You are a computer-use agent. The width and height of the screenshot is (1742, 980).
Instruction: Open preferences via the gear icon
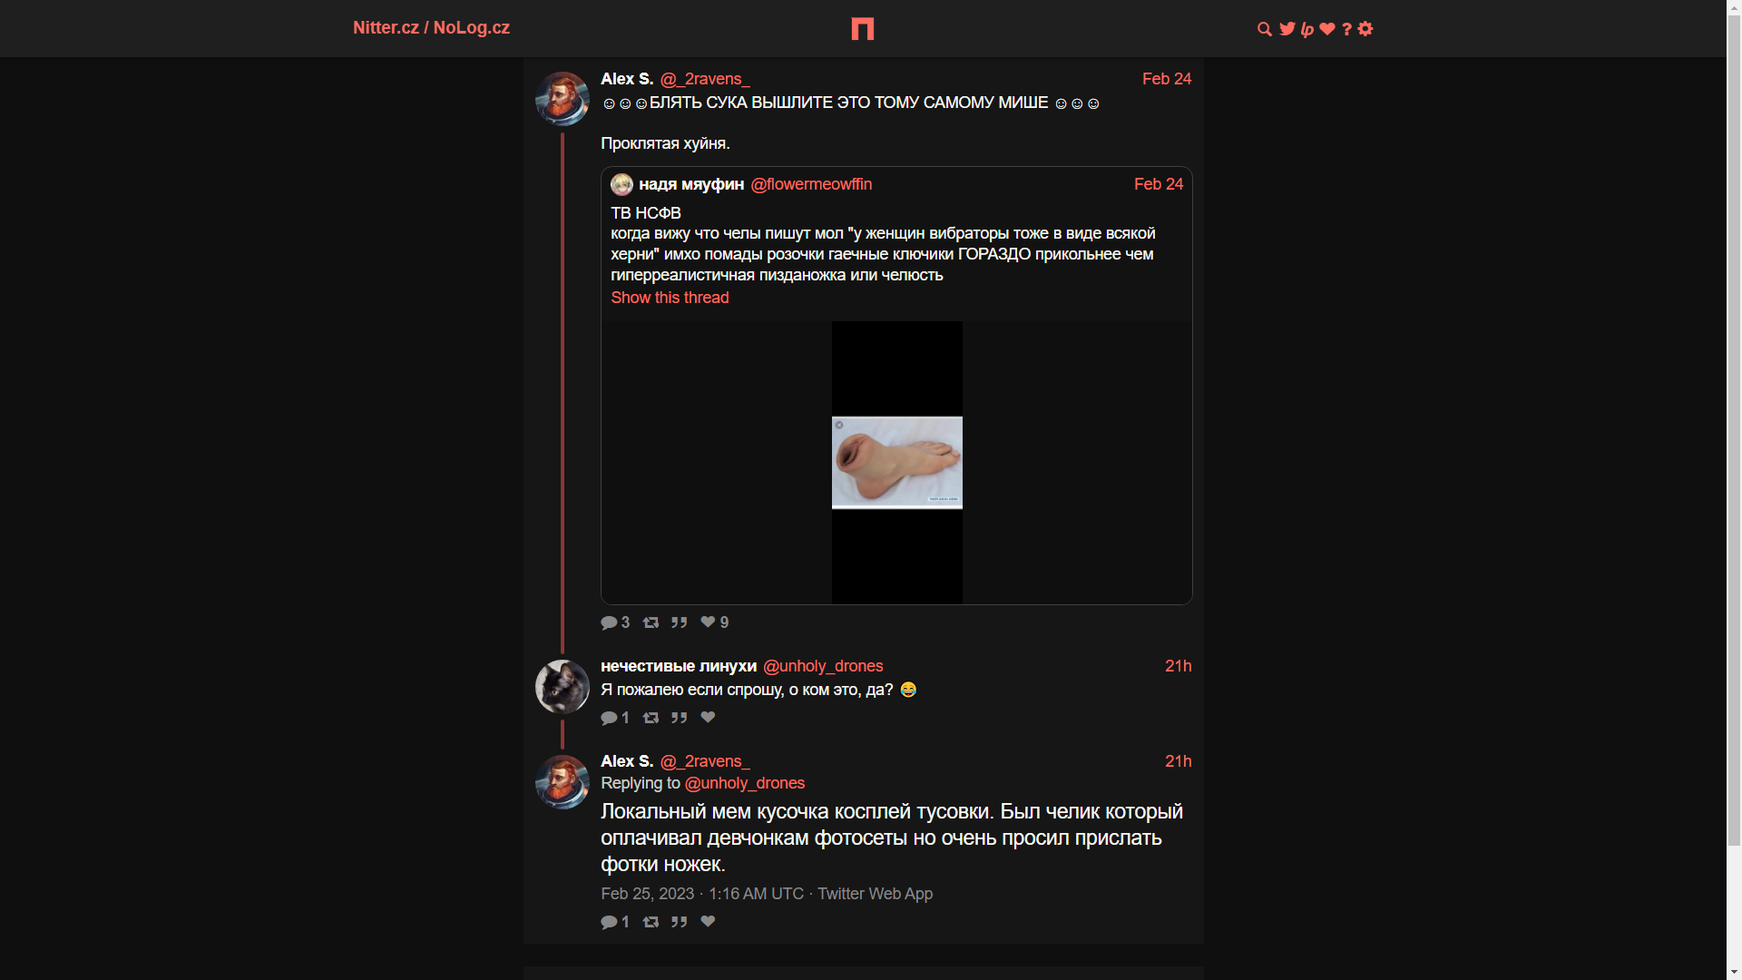[1365, 29]
